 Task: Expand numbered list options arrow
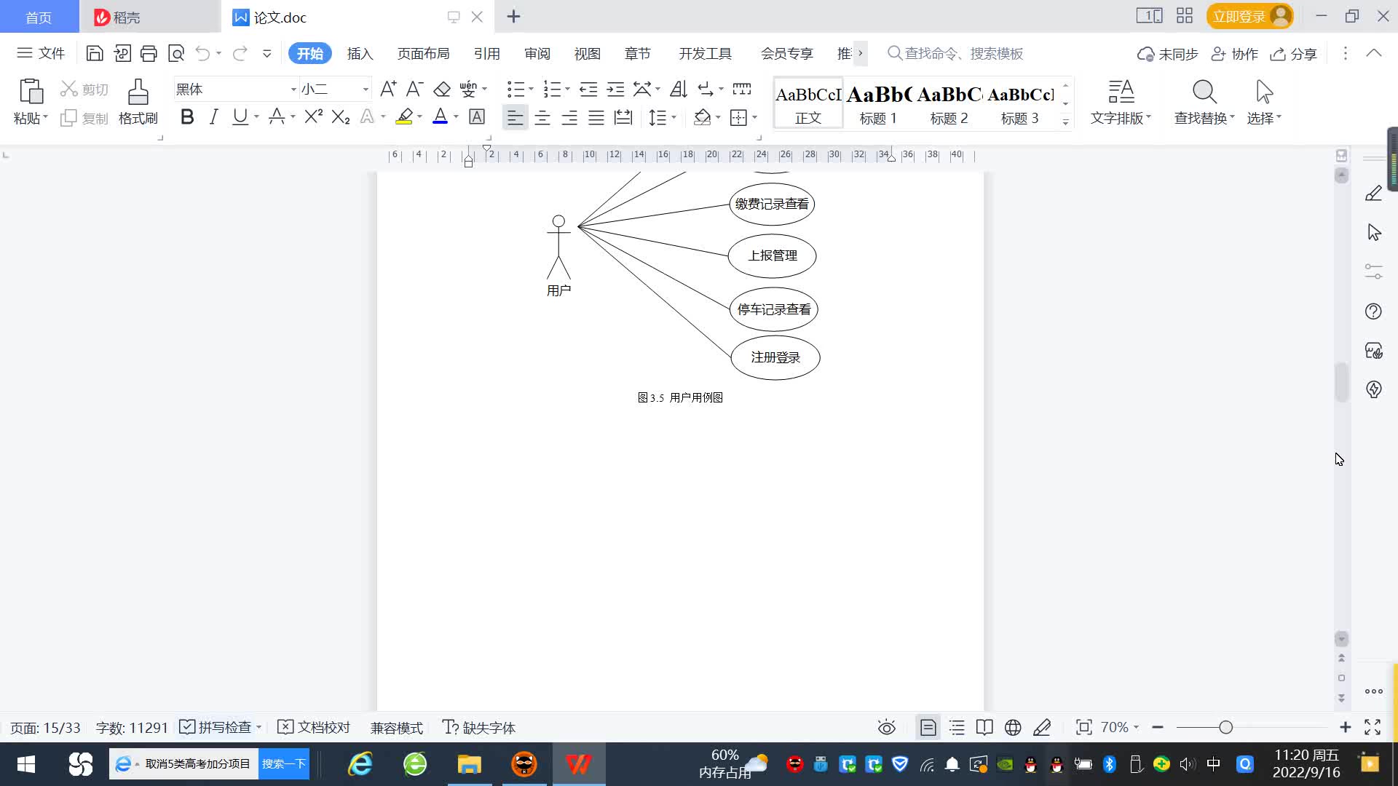click(x=567, y=89)
